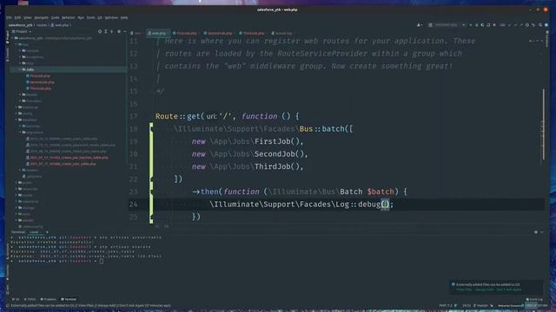Collapse the migrations folder in tree
The height and width of the screenshot is (312, 556).
point(20,133)
